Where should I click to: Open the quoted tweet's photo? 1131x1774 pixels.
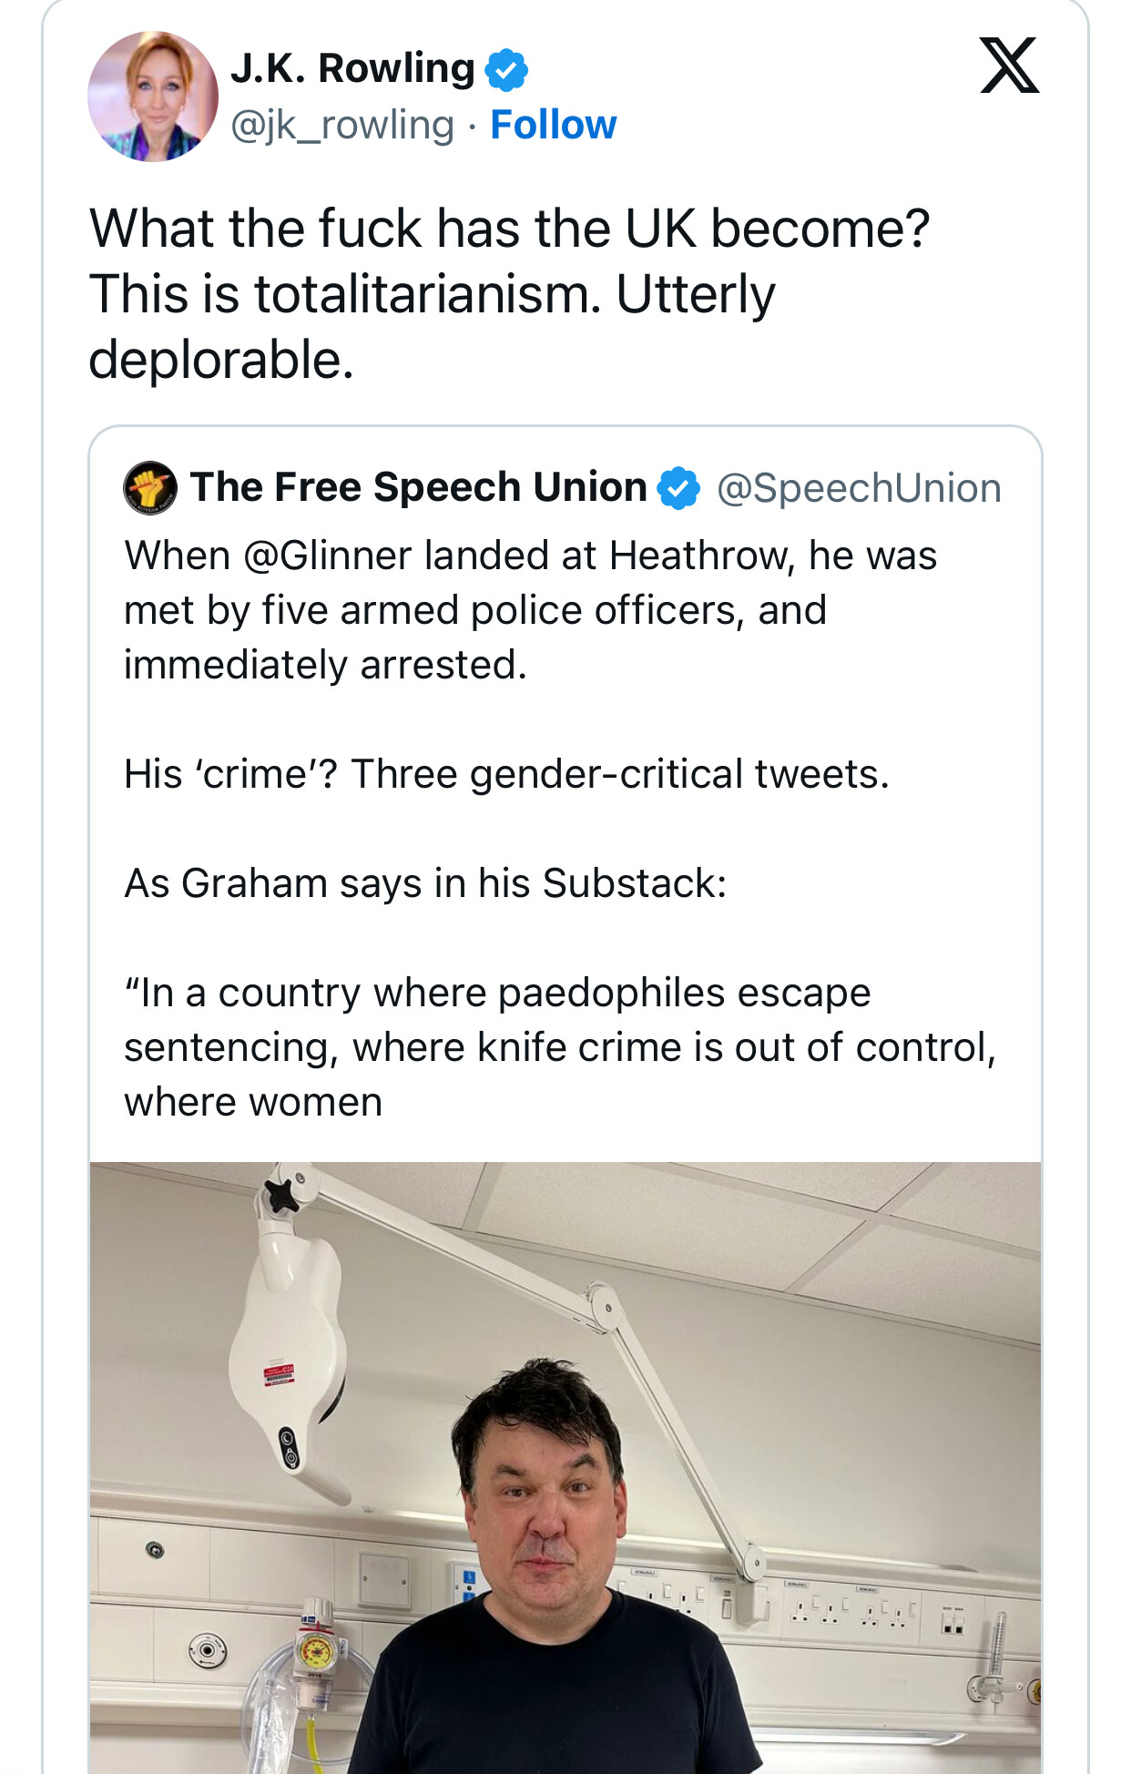coord(565,1466)
